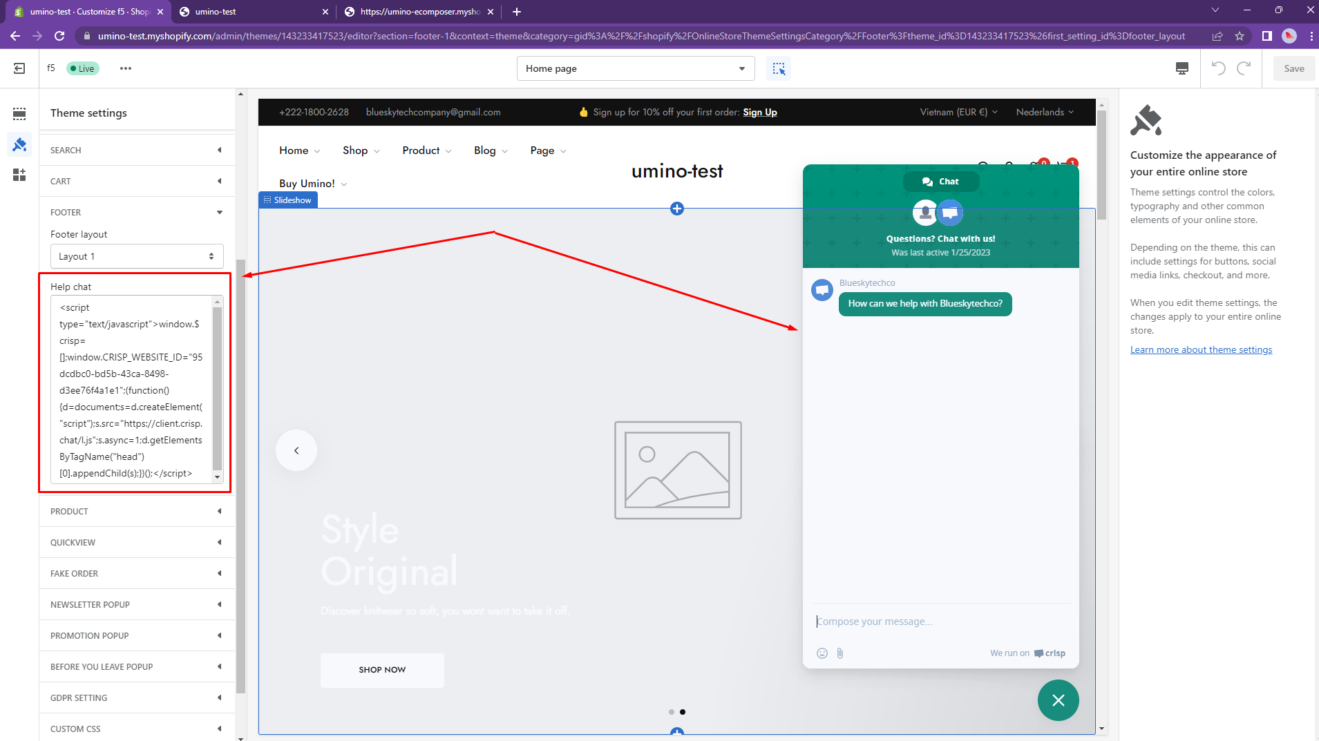The width and height of the screenshot is (1319, 741).
Task: Open the Buy Umino! menu
Action: coord(313,184)
